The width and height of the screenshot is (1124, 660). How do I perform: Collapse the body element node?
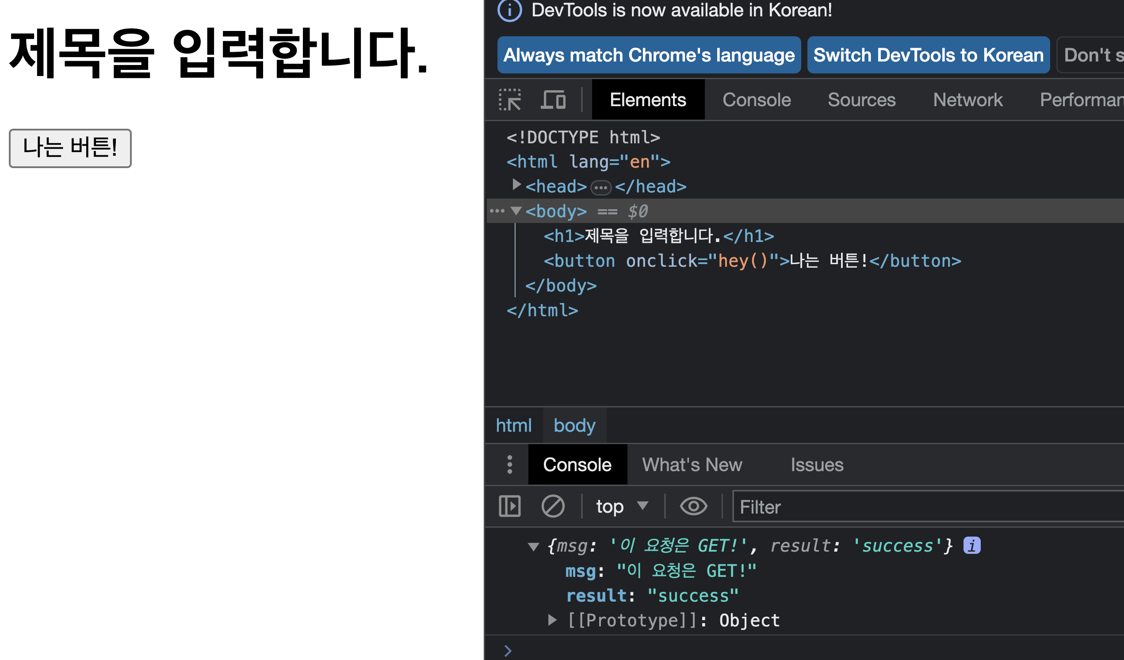pyautogui.click(x=516, y=211)
